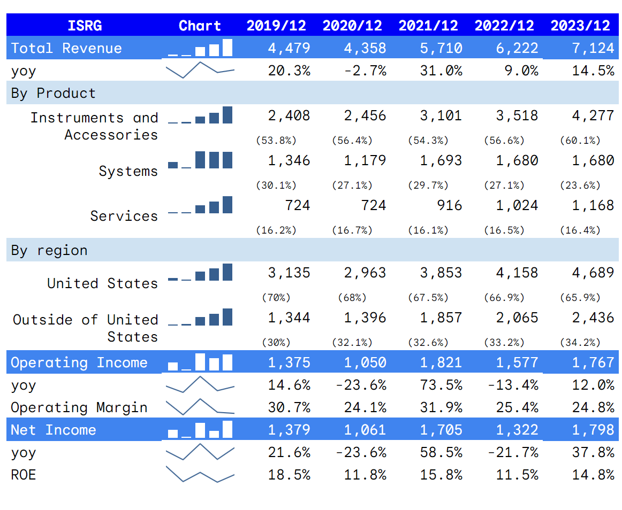The width and height of the screenshot is (622, 510).
Task: Click the 2019/12 column header
Action: pyautogui.click(x=276, y=25)
